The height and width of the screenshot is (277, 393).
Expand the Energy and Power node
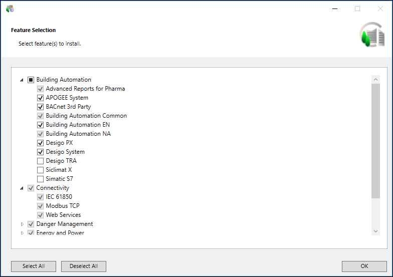(22, 233)
